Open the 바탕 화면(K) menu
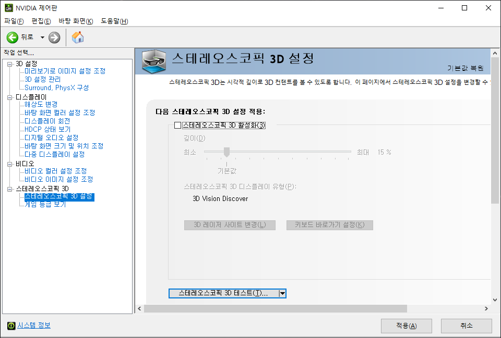This screenshot has height=338, width=501. click(76, 21)
